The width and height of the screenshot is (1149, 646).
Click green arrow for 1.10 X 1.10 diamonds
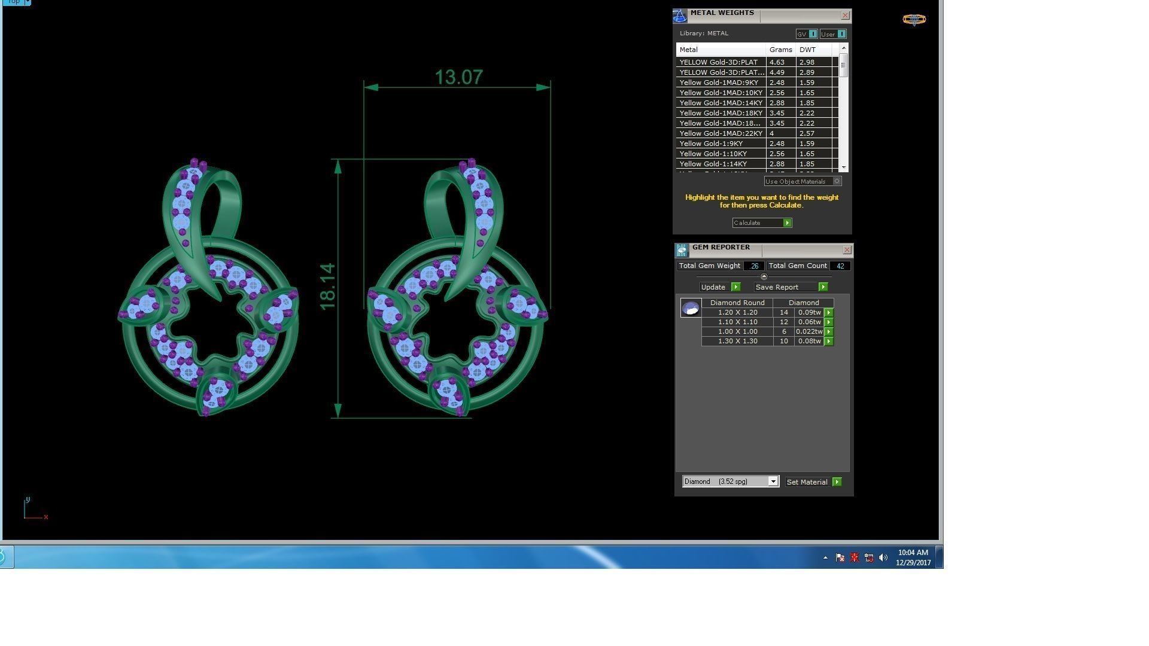[x=829, y=322]
